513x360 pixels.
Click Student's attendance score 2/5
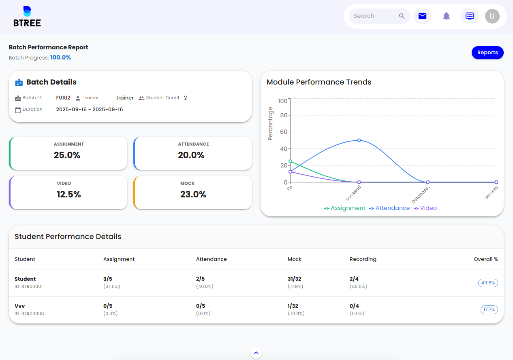coord(201,279)
